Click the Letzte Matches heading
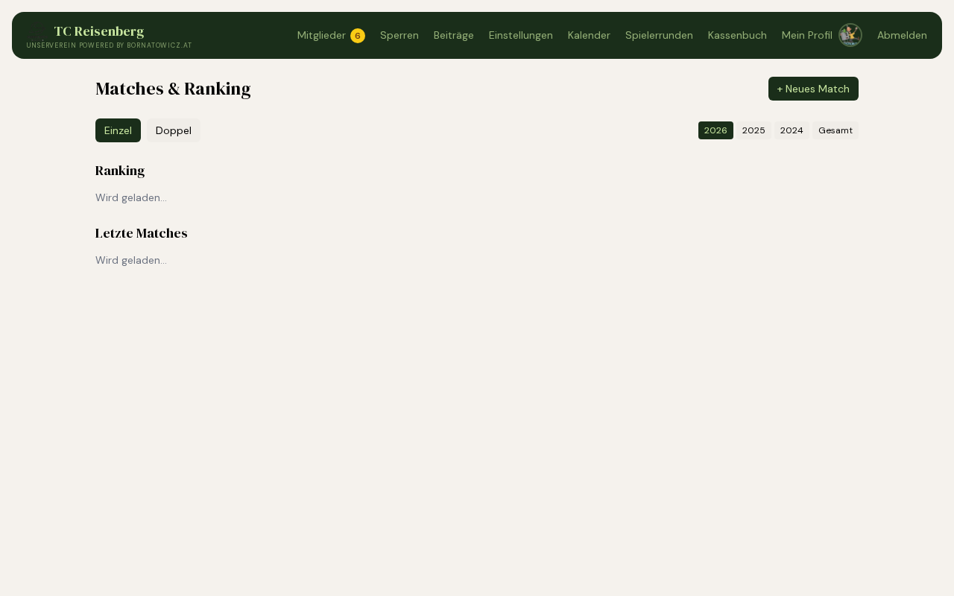954x596 pixels. pos(141,233)
